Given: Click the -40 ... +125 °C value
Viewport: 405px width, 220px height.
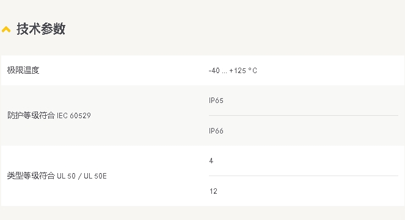Looking at the screenshot, I should coord(233,71).
